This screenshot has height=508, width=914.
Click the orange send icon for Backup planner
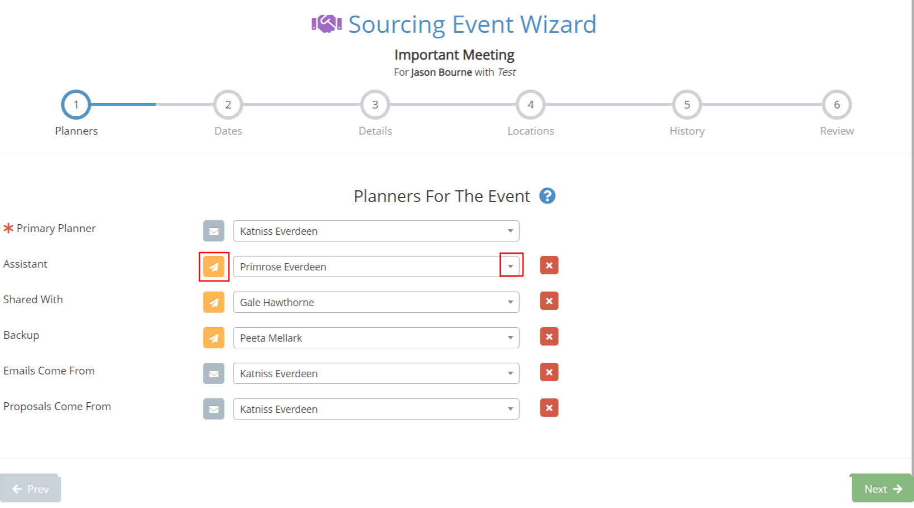pyautogui.click(x=213, y=337)
